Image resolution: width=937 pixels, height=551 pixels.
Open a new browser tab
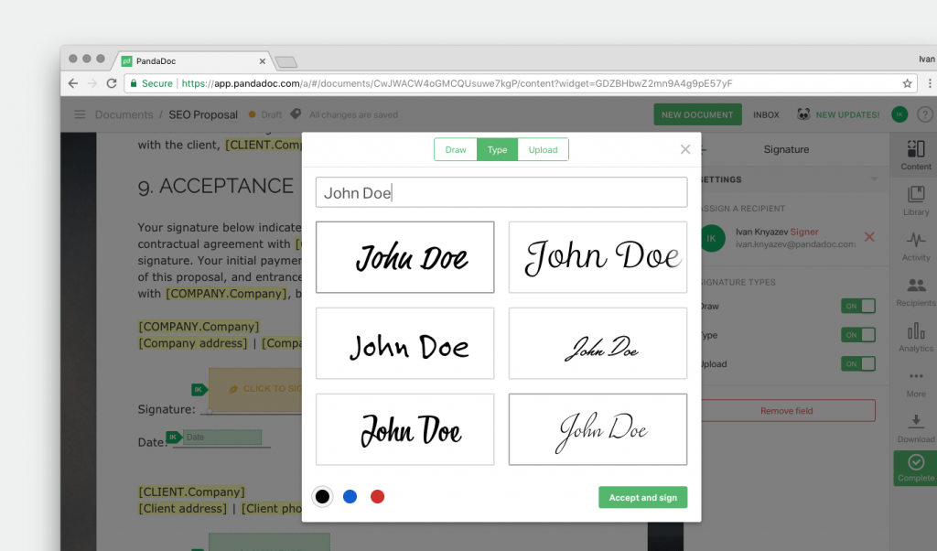[286, 61]
